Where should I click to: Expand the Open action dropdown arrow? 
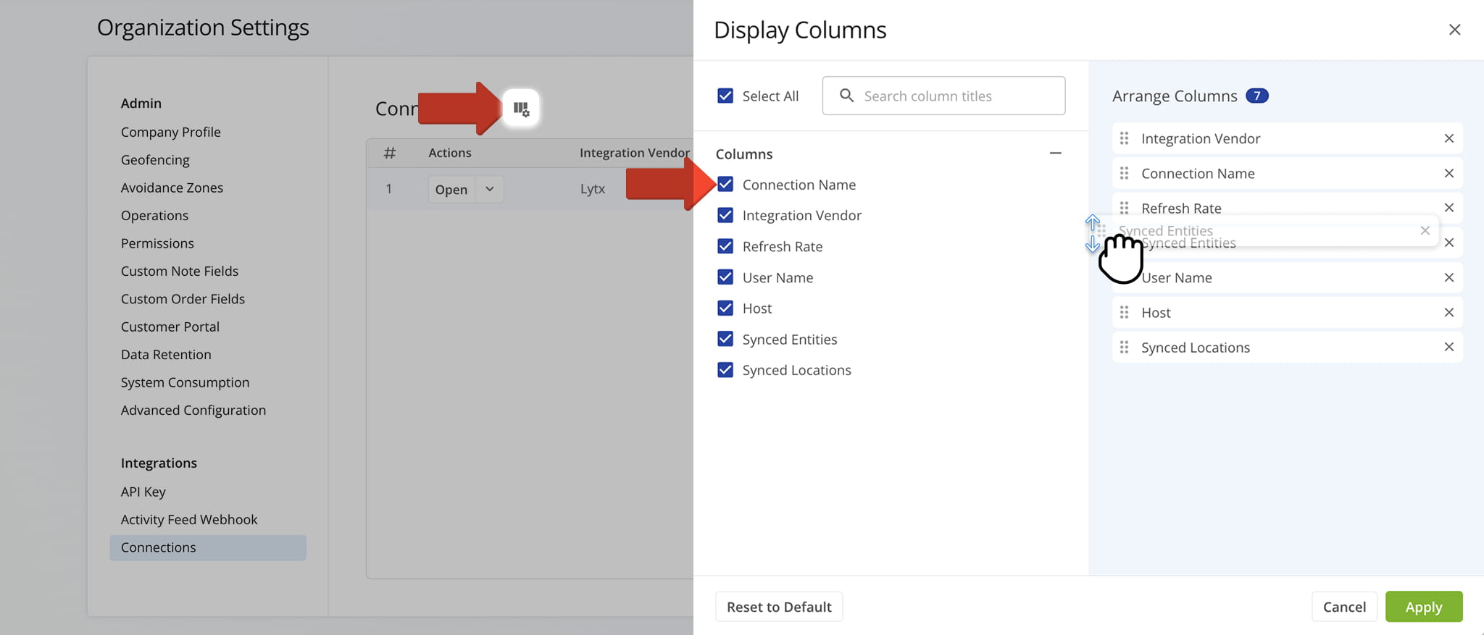coord(490,190)
